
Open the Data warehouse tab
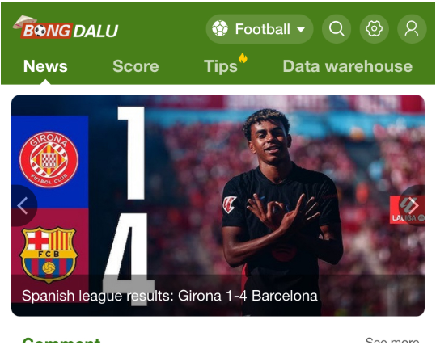click(x=348, y=66)
